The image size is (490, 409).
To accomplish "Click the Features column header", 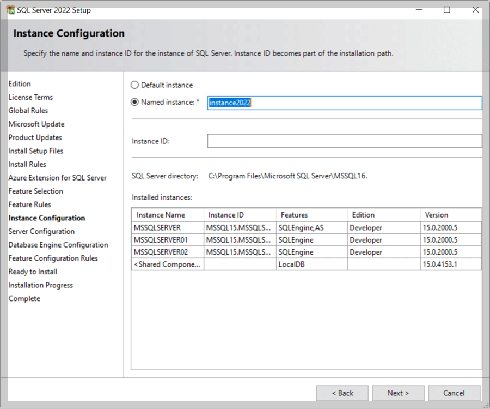I will [312, 215].
